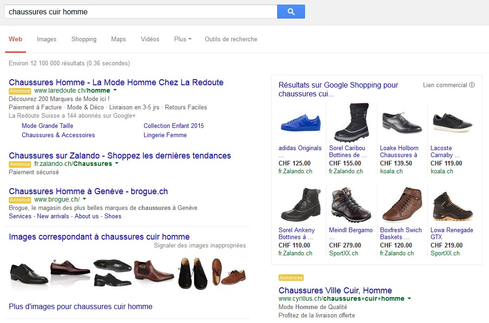
Task: Click the blue search magnifier button
Action: (x=291, y=12)
